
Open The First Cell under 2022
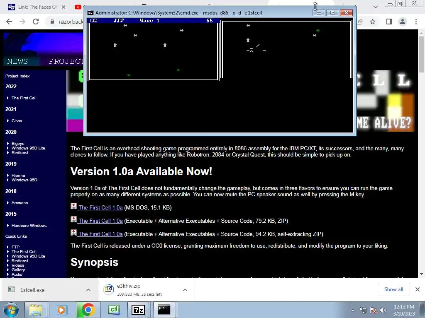[x=24, y=98]
